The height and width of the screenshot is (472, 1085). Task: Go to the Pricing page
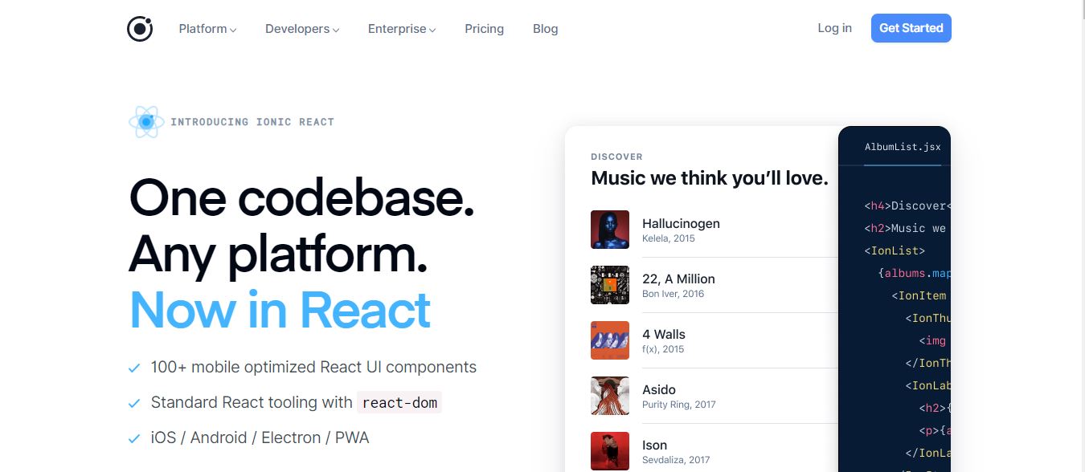coord(484,29)
